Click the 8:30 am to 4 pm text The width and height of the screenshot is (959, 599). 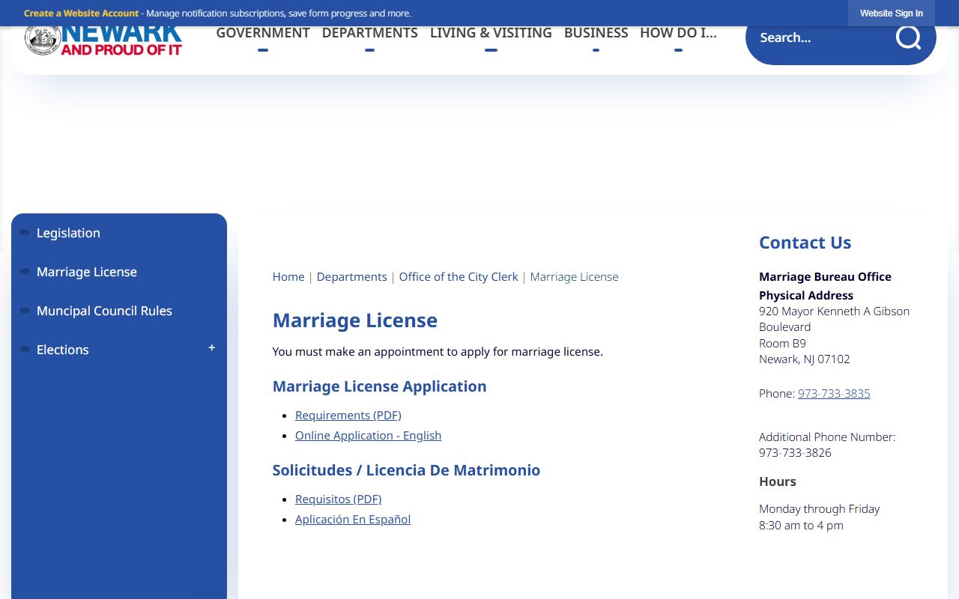pos(801,525)
